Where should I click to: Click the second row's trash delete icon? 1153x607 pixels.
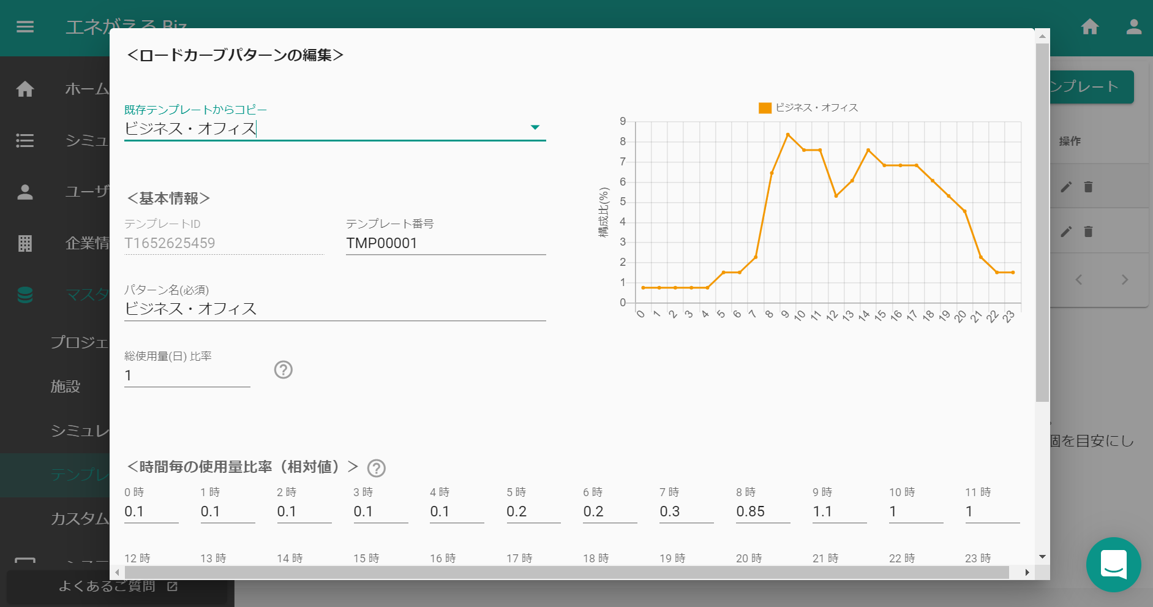coord(1088,232)
